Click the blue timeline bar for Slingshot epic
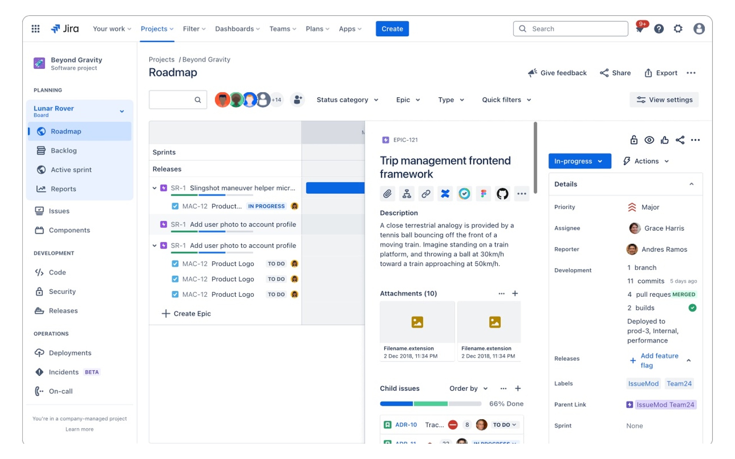This screenshot has height=459, width=735. (x=335, y=188)
